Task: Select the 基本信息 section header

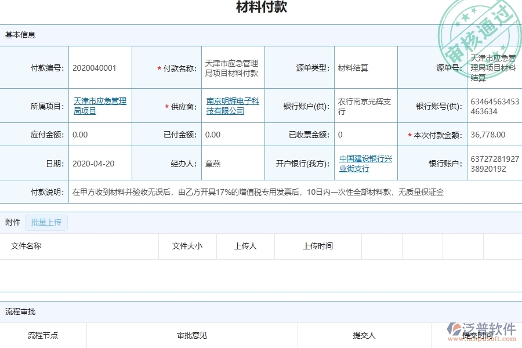Action: (20, 35)
